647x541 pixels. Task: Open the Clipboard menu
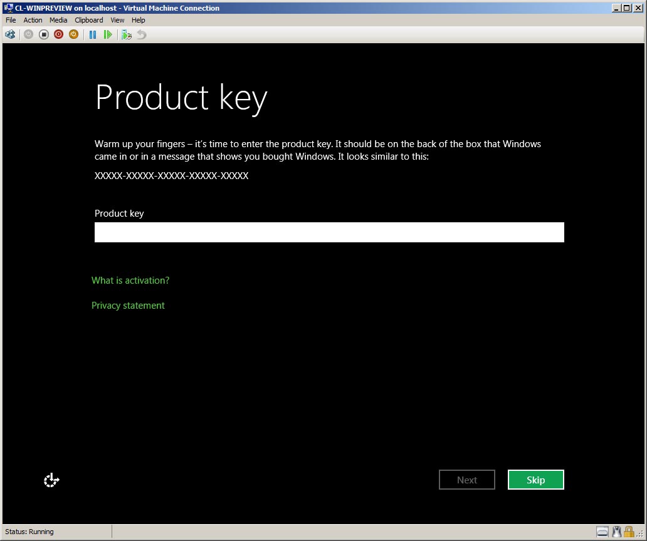click(89, 20)
